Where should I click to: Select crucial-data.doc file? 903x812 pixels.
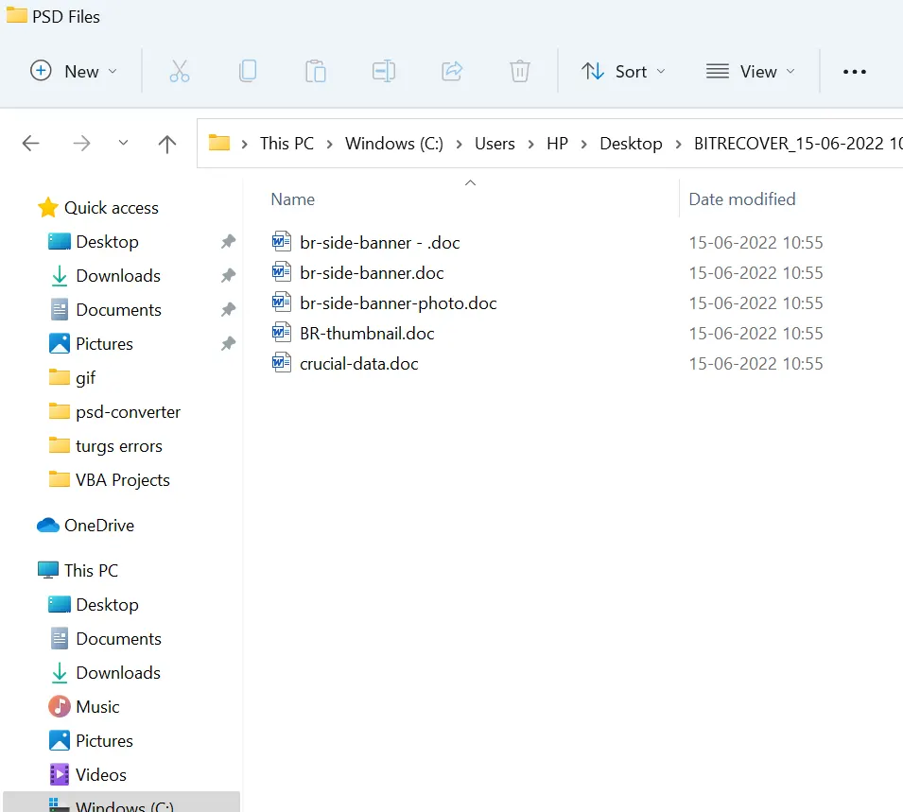[358, 364]
